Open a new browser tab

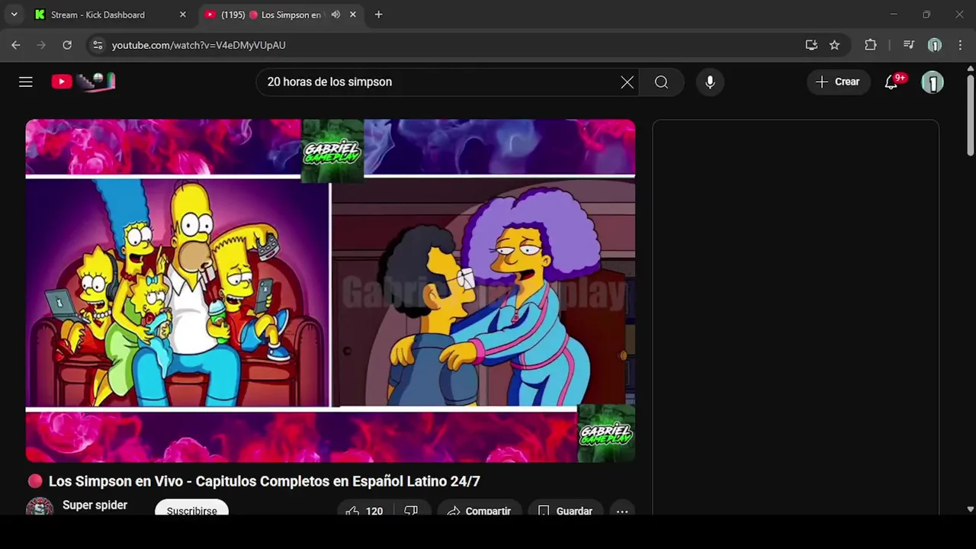378,14
